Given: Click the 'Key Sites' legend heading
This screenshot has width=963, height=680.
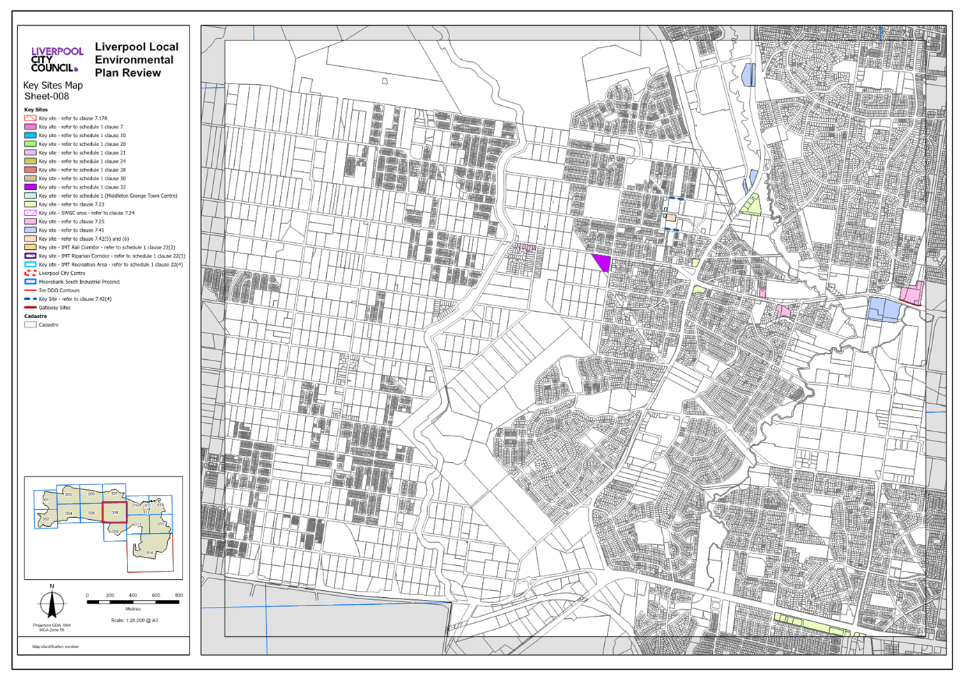Looking at the screenshot, I should pyautogui.click(x=36, y=110).
